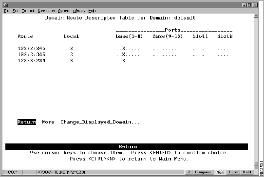Select the highlighted Return option
264x177 pixels.
[27, 122]
